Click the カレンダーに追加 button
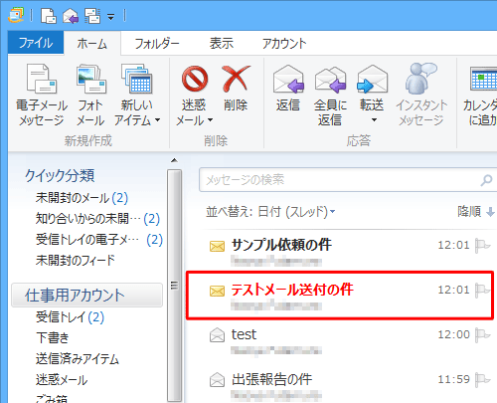Image resolution: width=497 pixels, height=403 pixels. pos(479,96)
